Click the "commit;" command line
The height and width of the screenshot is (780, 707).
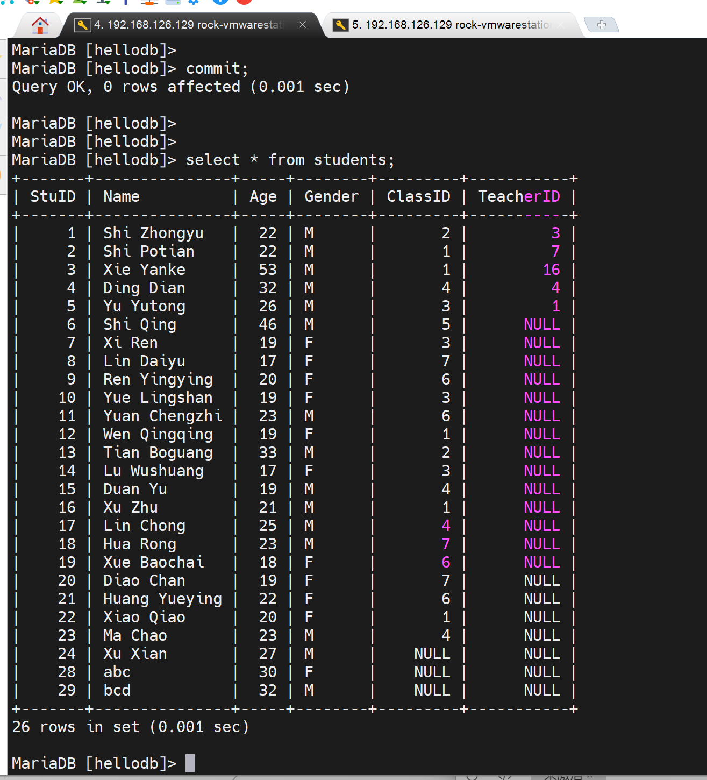[217, 68]
